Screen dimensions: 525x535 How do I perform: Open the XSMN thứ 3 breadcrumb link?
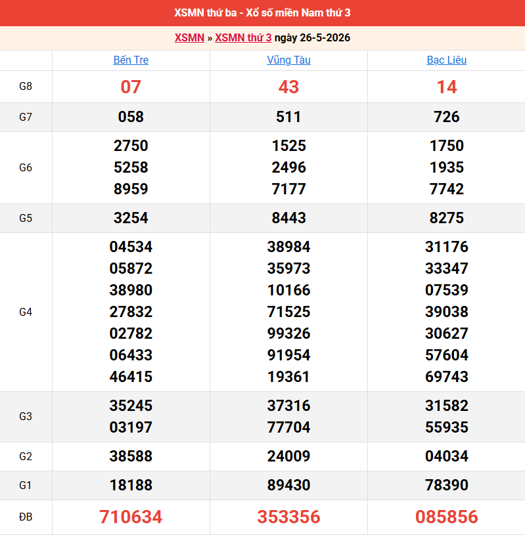(243, 37)
